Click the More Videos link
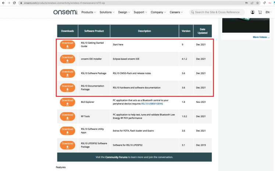275x171 pixels. tap(261, 37)
